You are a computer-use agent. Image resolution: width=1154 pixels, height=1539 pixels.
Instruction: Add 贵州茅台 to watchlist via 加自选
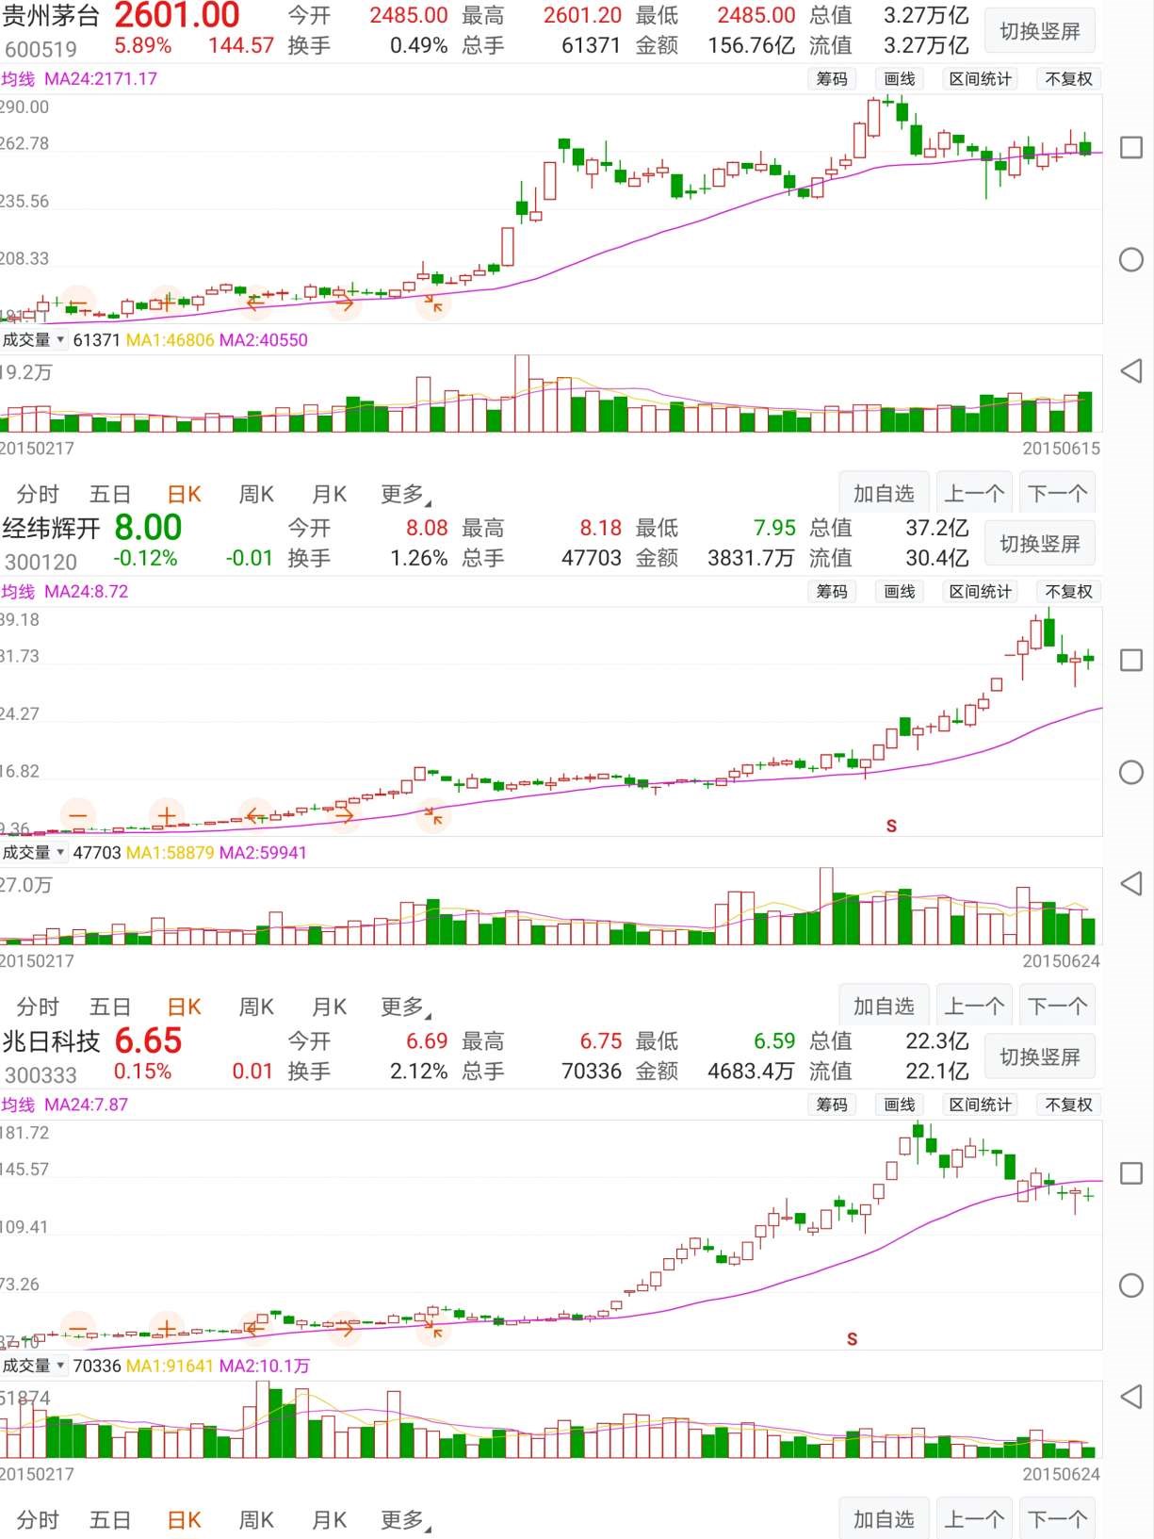884,493
